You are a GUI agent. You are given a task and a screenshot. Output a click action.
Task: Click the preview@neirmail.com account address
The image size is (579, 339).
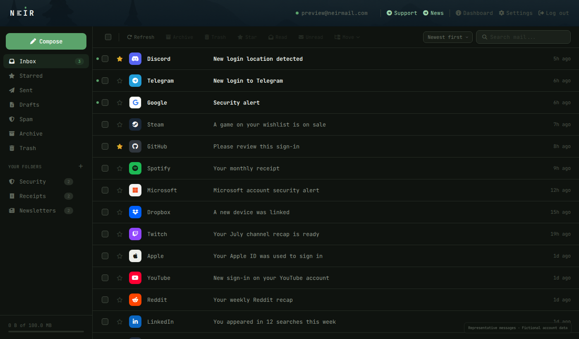[x=334, y=13]
